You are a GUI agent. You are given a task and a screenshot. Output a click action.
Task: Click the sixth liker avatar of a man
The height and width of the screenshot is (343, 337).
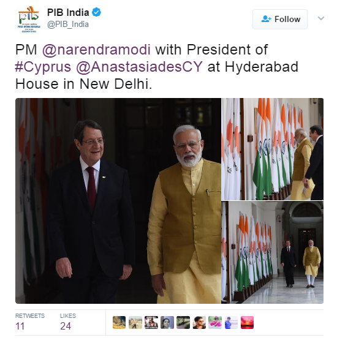pyautogui.click(x=199, y=322)
